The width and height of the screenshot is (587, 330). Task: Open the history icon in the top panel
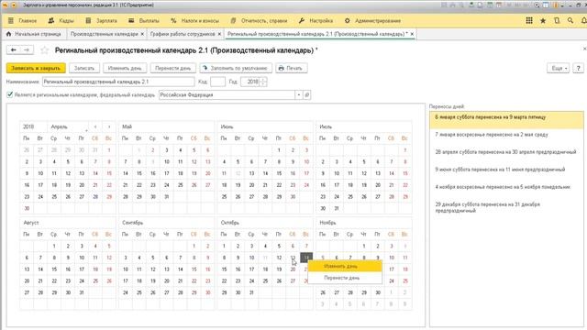(557, 20)
